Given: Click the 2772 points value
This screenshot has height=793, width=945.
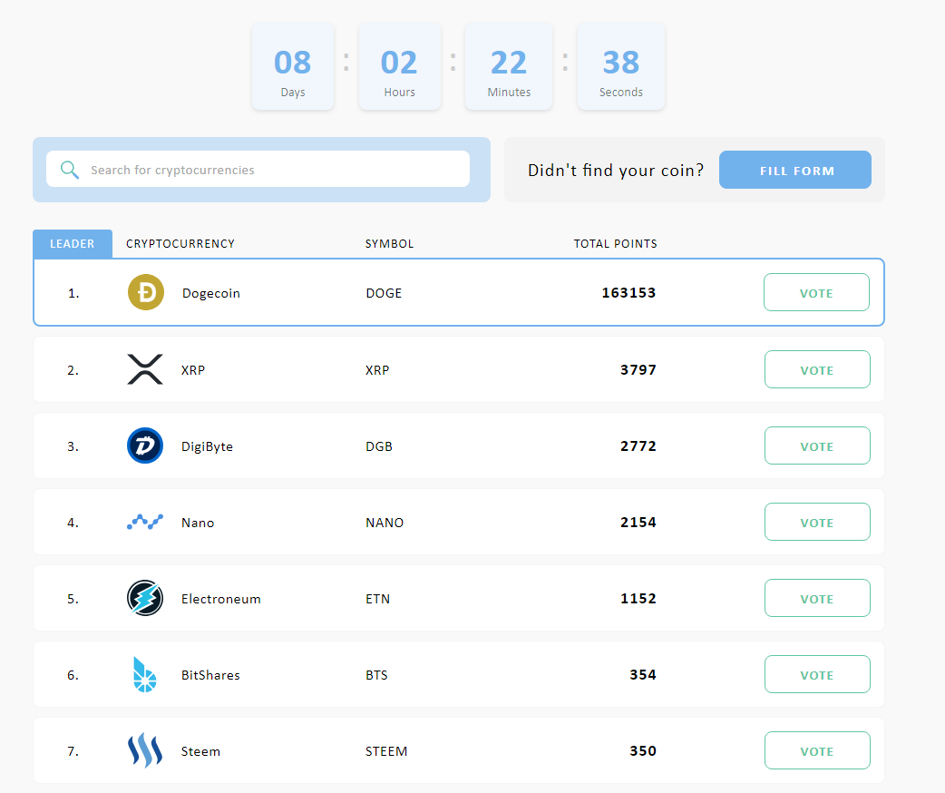Looking at the screenshot, I should tap(638, 445).
